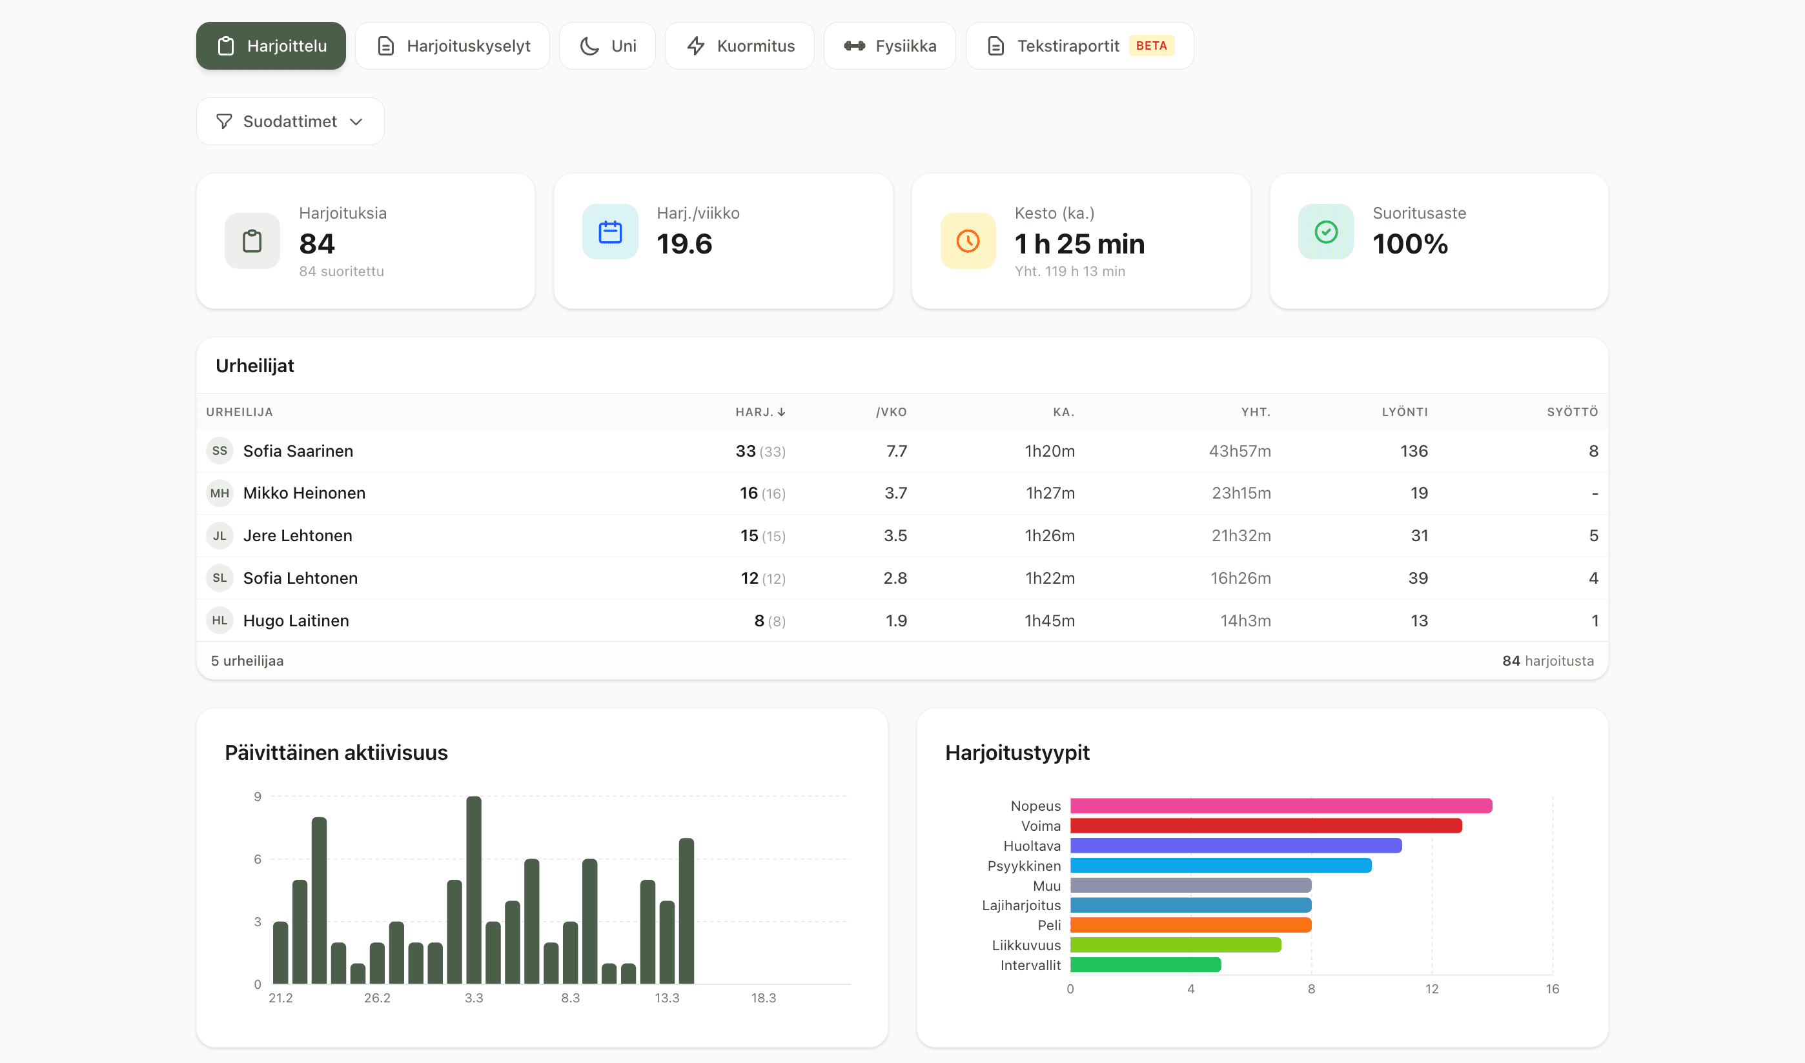Screen dimensions: 1805x1063
Task: Open Mikko Heinonen athlete row
Action: coord(304,493)
